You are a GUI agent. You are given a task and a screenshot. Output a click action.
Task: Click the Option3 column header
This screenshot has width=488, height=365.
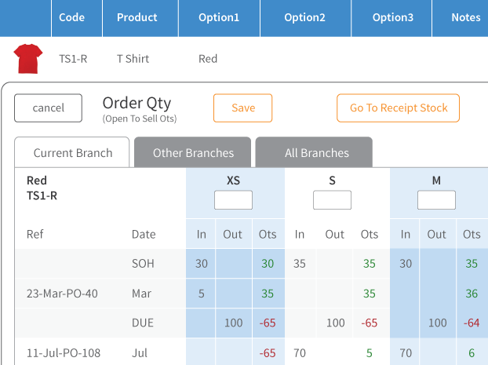tap(391, 18)
